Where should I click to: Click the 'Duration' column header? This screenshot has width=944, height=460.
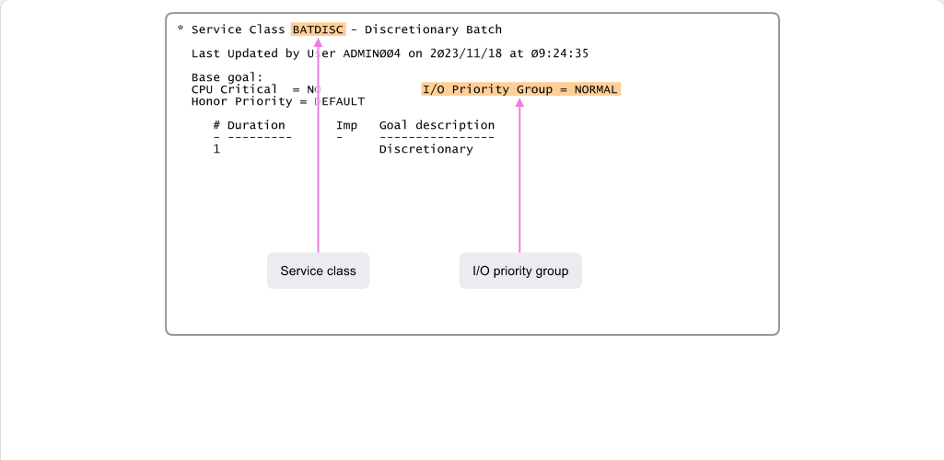(256, 125)
